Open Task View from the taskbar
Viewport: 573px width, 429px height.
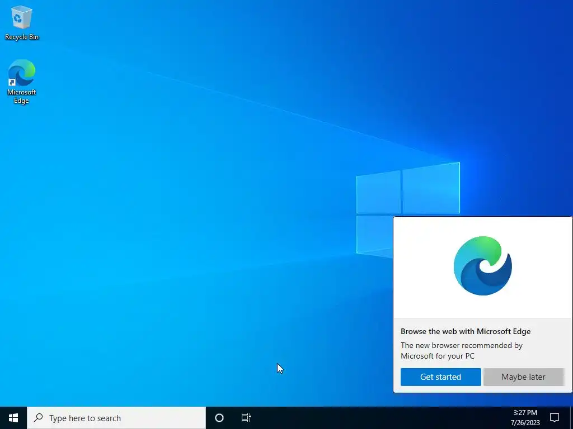coord(246,418)
